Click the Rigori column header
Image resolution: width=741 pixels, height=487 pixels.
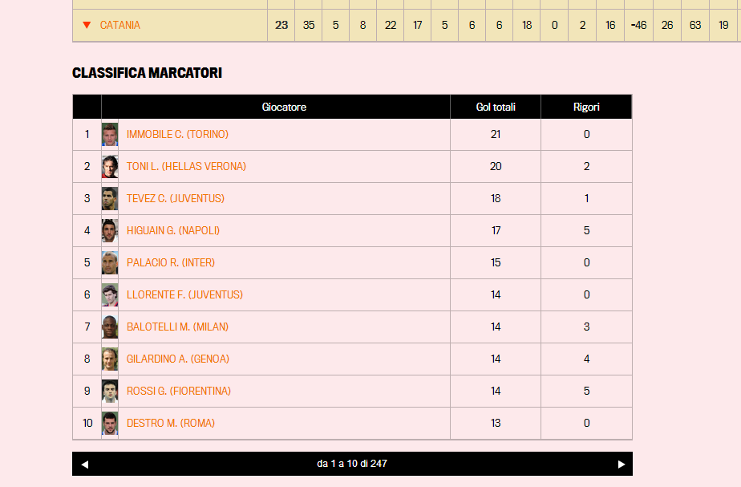click(586, 108)
